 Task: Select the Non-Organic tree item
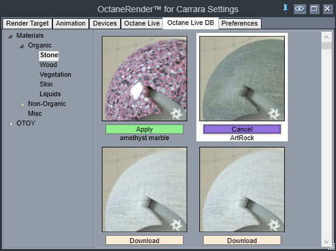(47, 104)
